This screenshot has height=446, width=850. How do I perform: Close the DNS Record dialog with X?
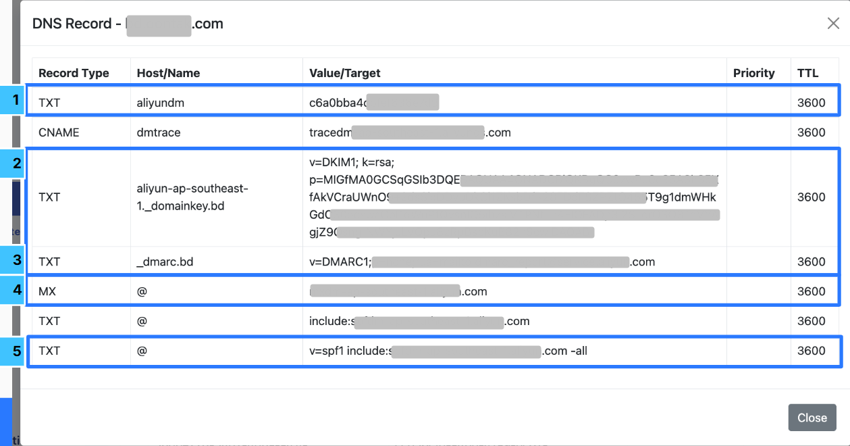tap(833, 24)
